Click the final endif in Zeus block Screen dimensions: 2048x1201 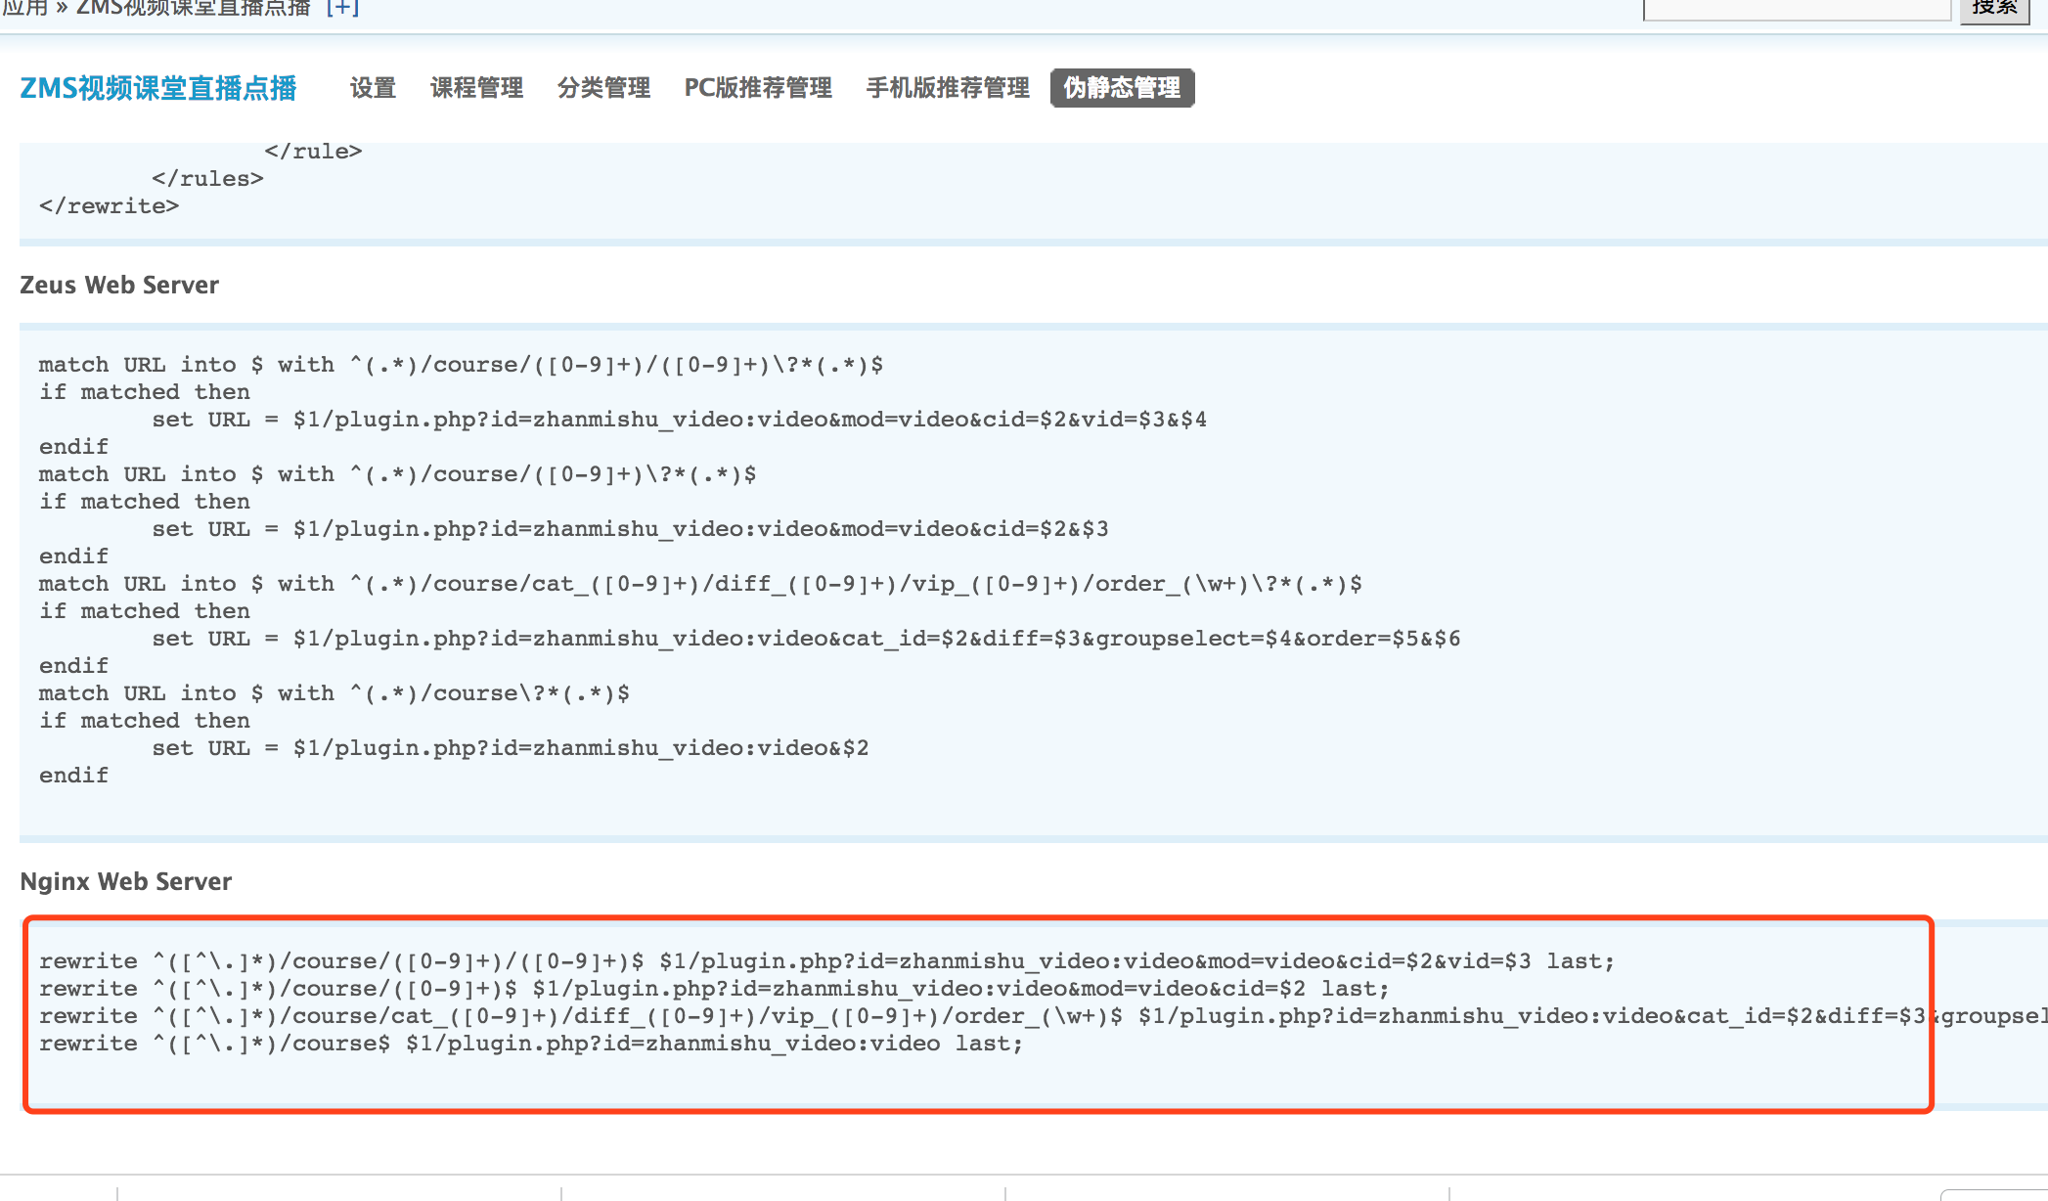tap(73, 776)
